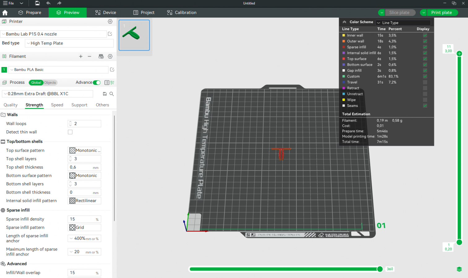Viewport: 468px width, 278px height.
Task: Open Sparse infill pattern Grid dropdown
Action: click(x=84, y=227)
